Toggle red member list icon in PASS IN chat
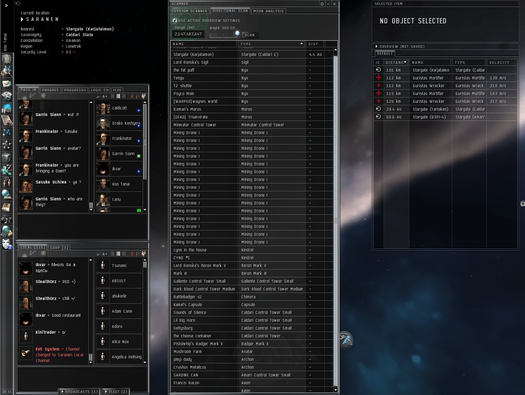 tap(132, 96)
